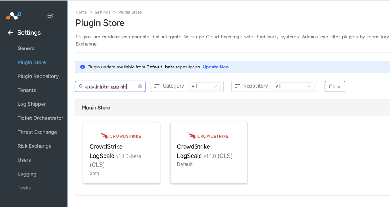Image resolution: width=390 pixels, height=207 pixels.
Task: Open Ticket Orchestrator settings
Action: click(x=40, y=118)
